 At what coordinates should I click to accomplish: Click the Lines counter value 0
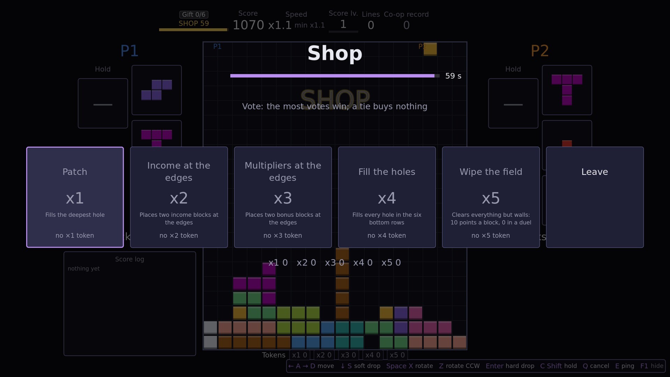pos(371,25)
